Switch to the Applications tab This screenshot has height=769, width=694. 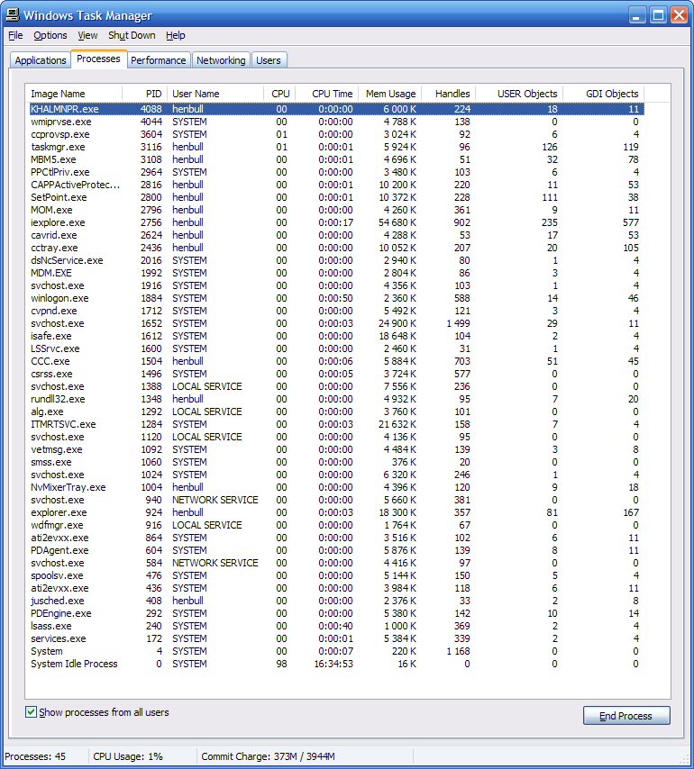(41, 60)
